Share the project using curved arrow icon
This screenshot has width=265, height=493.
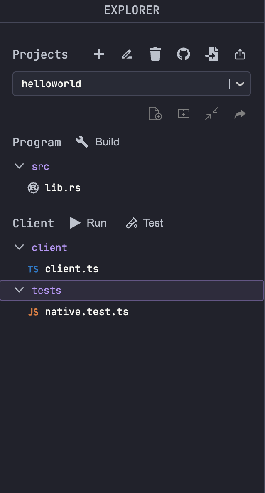[240, 113]
